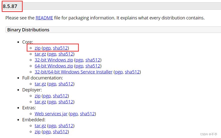Click the Extras: list label
Image resolution: width=221 pixels, height=138 pixels.
point(29,108)
